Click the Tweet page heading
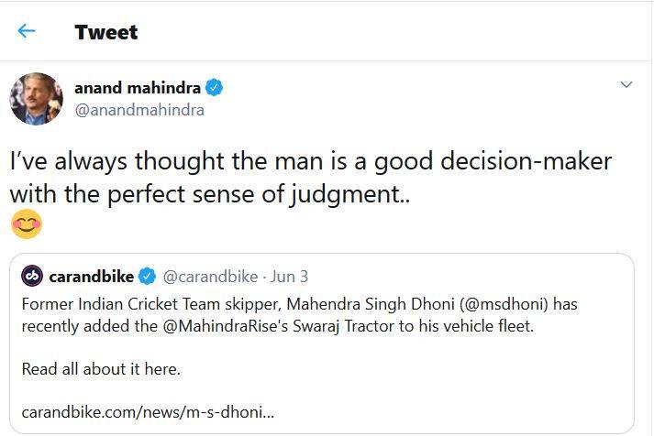This screenshot has width=654, height=436. (105, 32)
